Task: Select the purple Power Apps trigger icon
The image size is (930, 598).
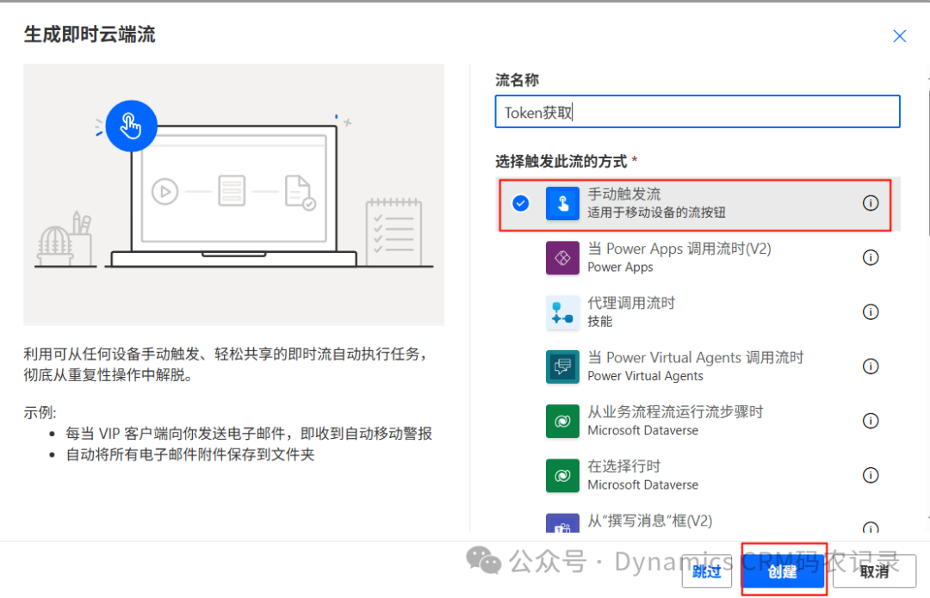Action: tap(562, 257)
